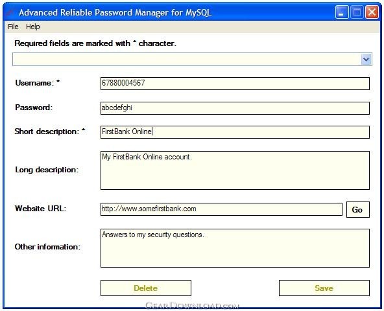The image size is (384, 311).
Task: Remove the entry using the Delete button
Action: coord(146,288)
